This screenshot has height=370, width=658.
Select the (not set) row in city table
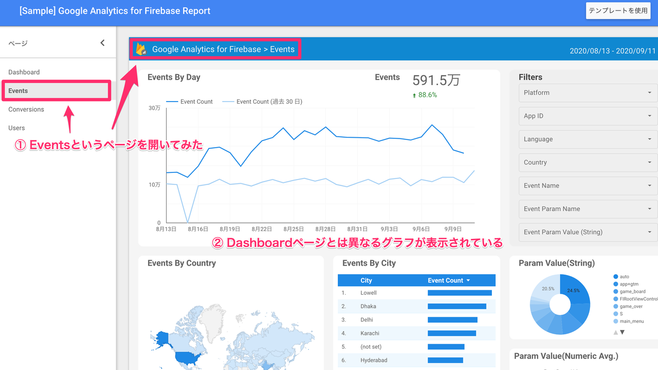[417, 347]
